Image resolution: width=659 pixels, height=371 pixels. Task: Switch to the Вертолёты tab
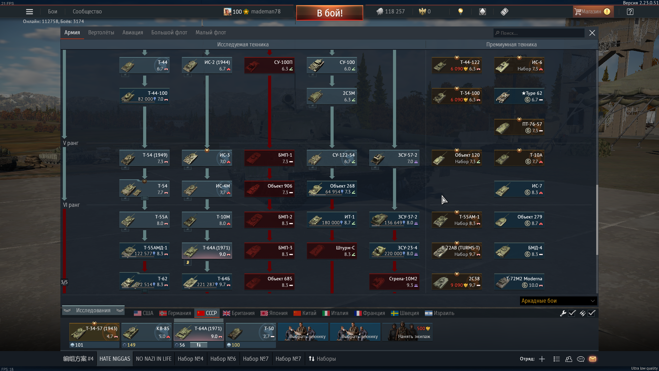pyautogui.click(x=101, y=33)
